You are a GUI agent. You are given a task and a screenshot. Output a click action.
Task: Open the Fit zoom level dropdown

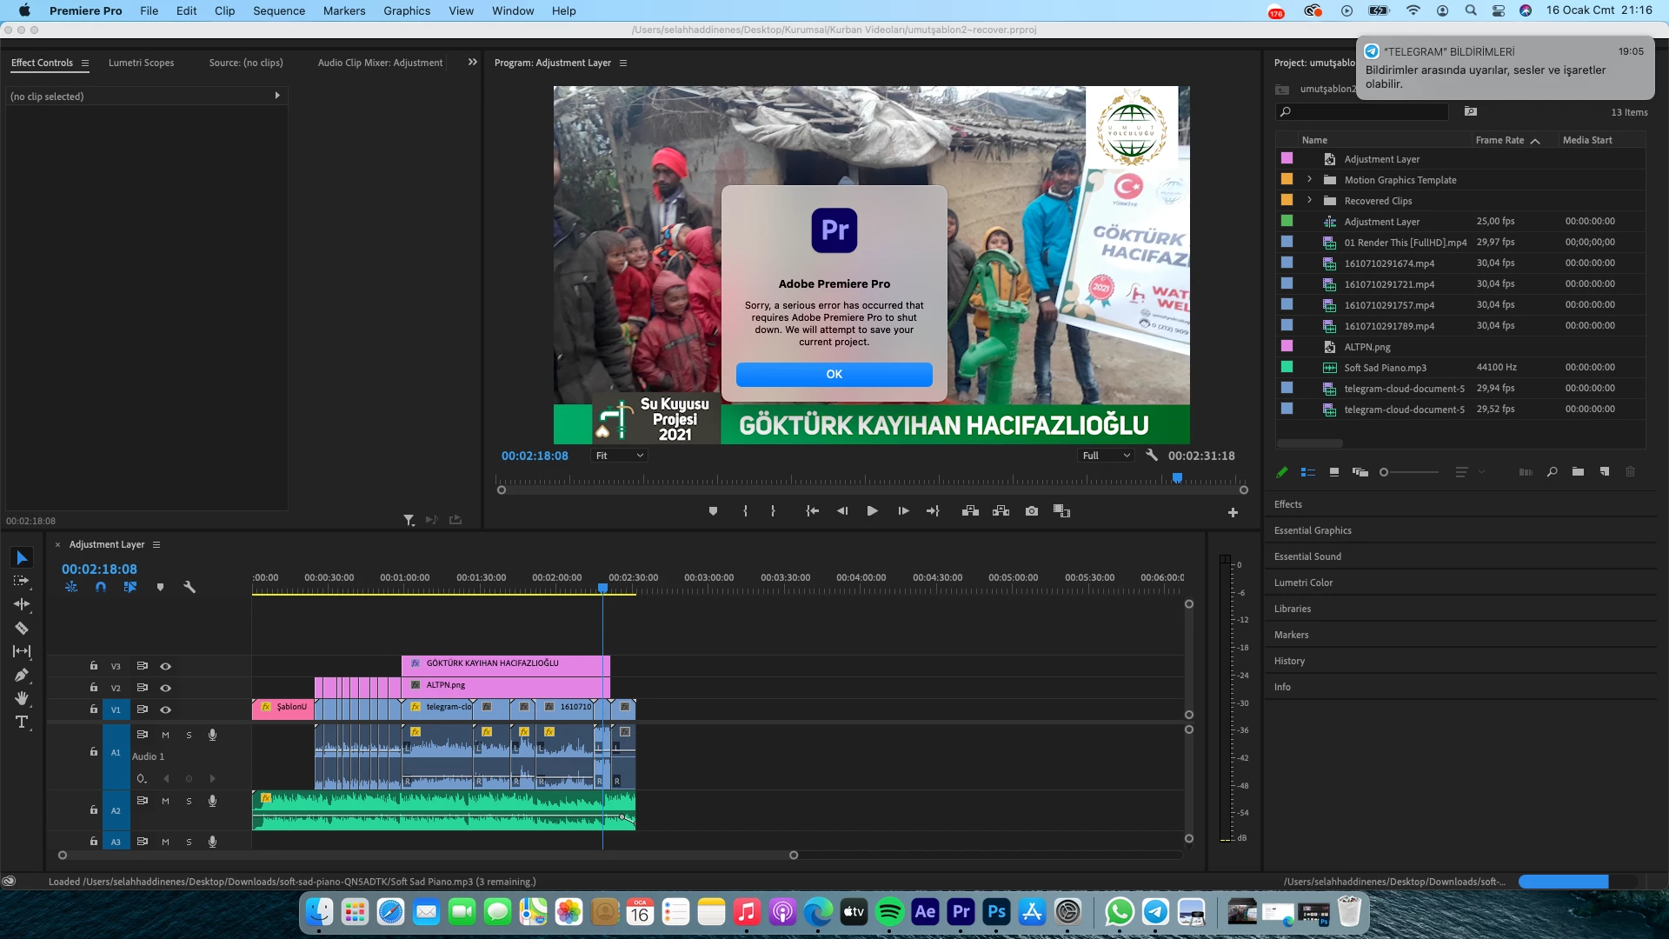(x=619, y=456)
